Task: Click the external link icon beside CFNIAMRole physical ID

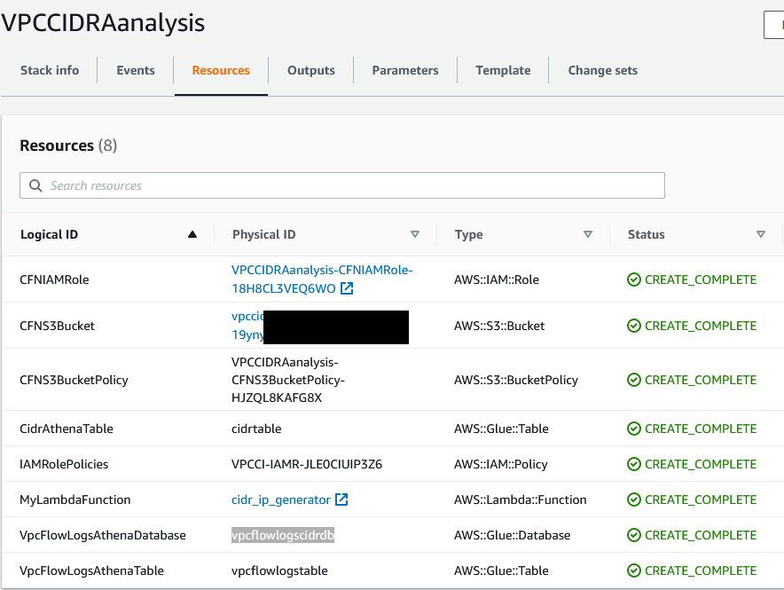Action: click(347, 288)
